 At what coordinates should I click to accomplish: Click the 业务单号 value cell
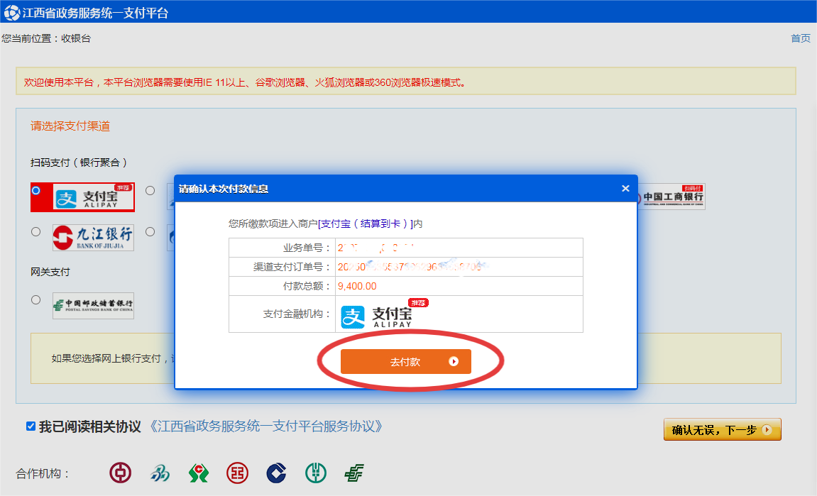[459, 248]
